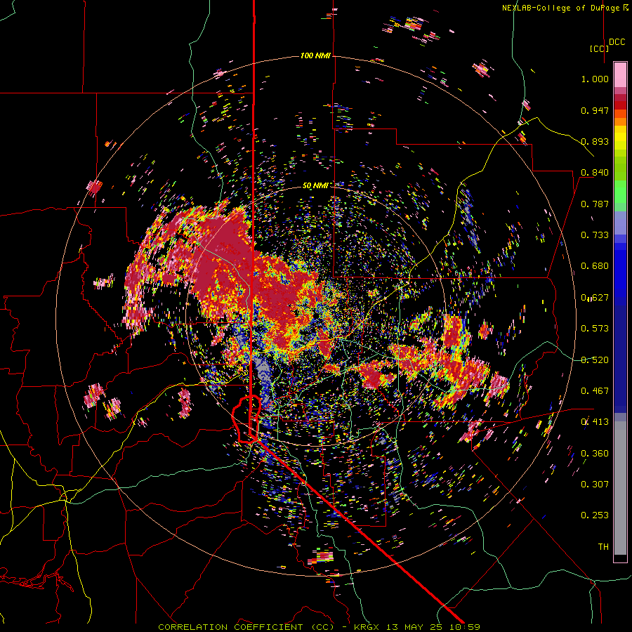This screenshot has width=632, height=632.
Task: Click the [CC] legend header label
Action: click(x=600, y=48)
